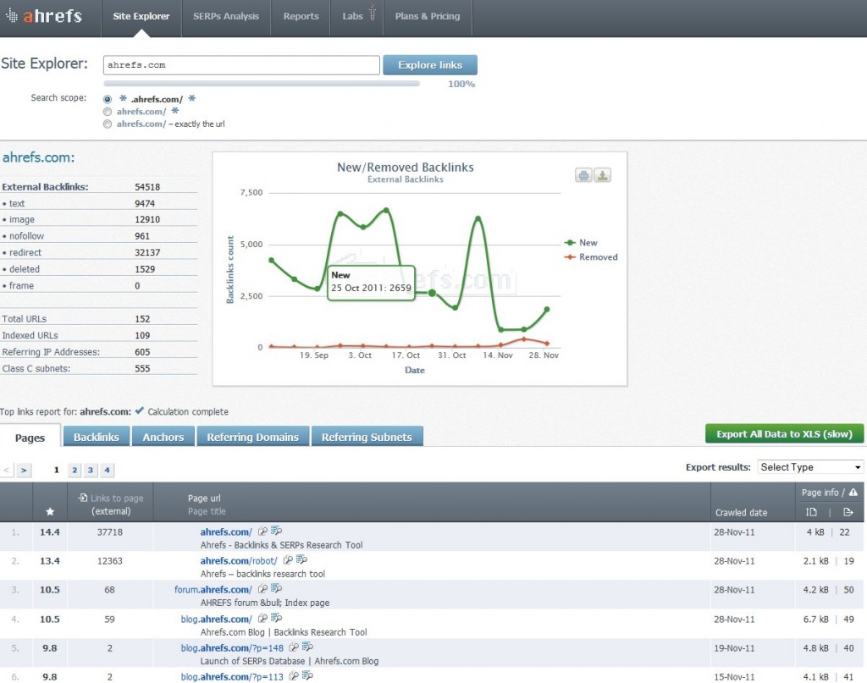Select the ahrefs.com/* search scope radio
The width and height of the screenshot is (867, 683).
coord(108,112)
